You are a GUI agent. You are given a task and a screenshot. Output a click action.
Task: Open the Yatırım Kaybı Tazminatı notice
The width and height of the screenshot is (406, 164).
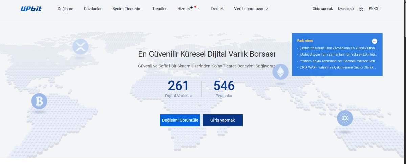338,61
